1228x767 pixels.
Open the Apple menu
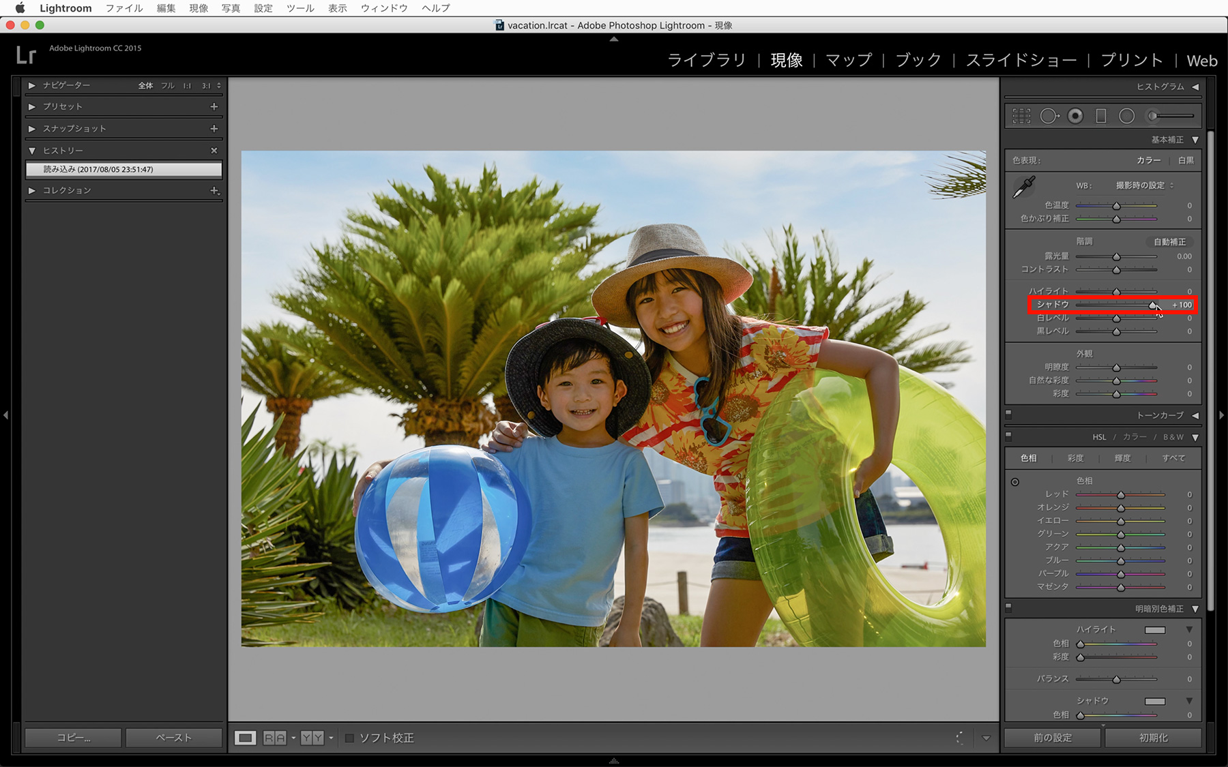pyautogui.click(x=20, y=8)
